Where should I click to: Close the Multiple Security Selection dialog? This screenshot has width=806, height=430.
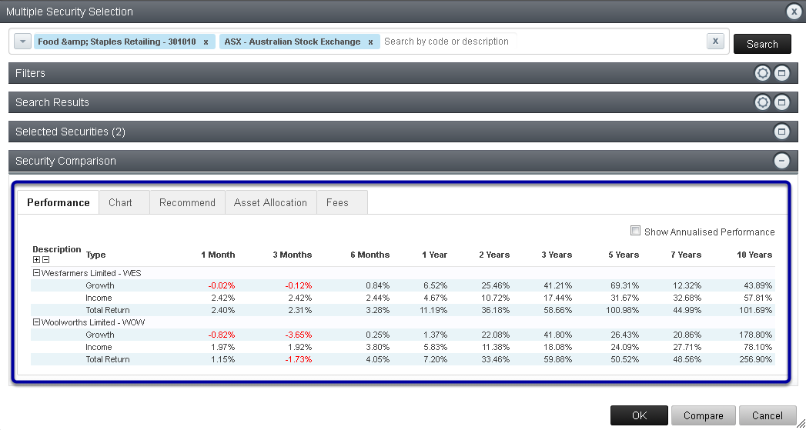pos(794,12)
